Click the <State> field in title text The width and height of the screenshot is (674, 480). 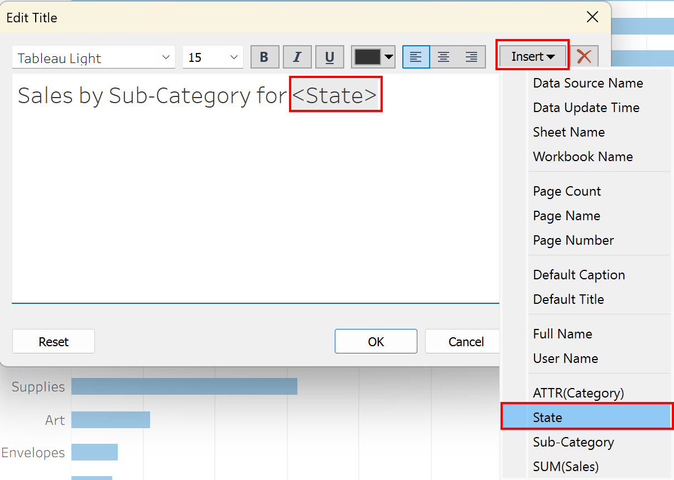click(x=335, y=95)
